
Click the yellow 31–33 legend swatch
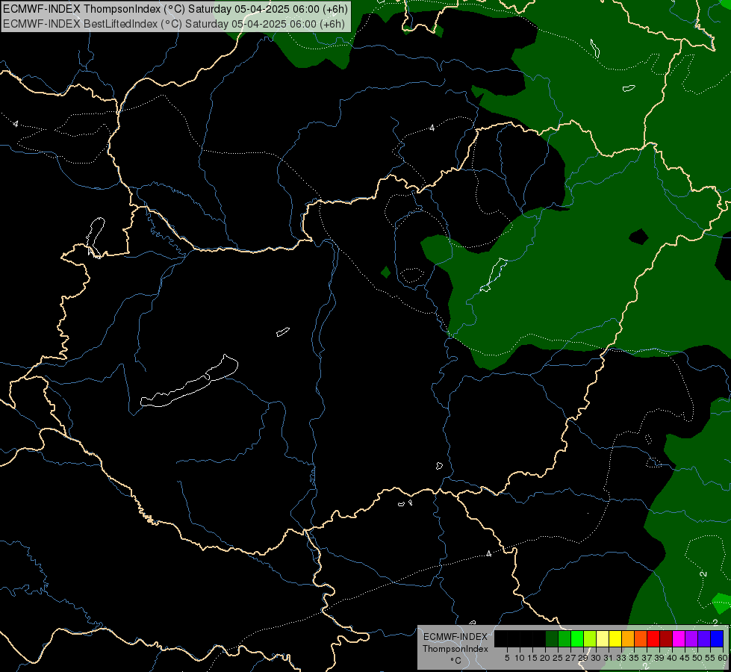pyautogui.click(x=615, y=638)
